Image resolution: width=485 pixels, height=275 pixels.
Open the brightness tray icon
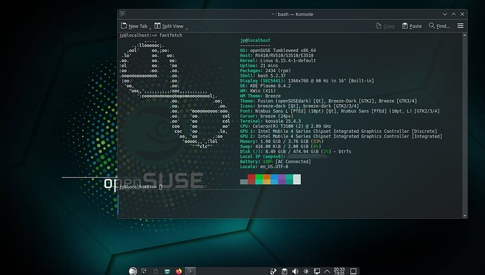point(306,271)
